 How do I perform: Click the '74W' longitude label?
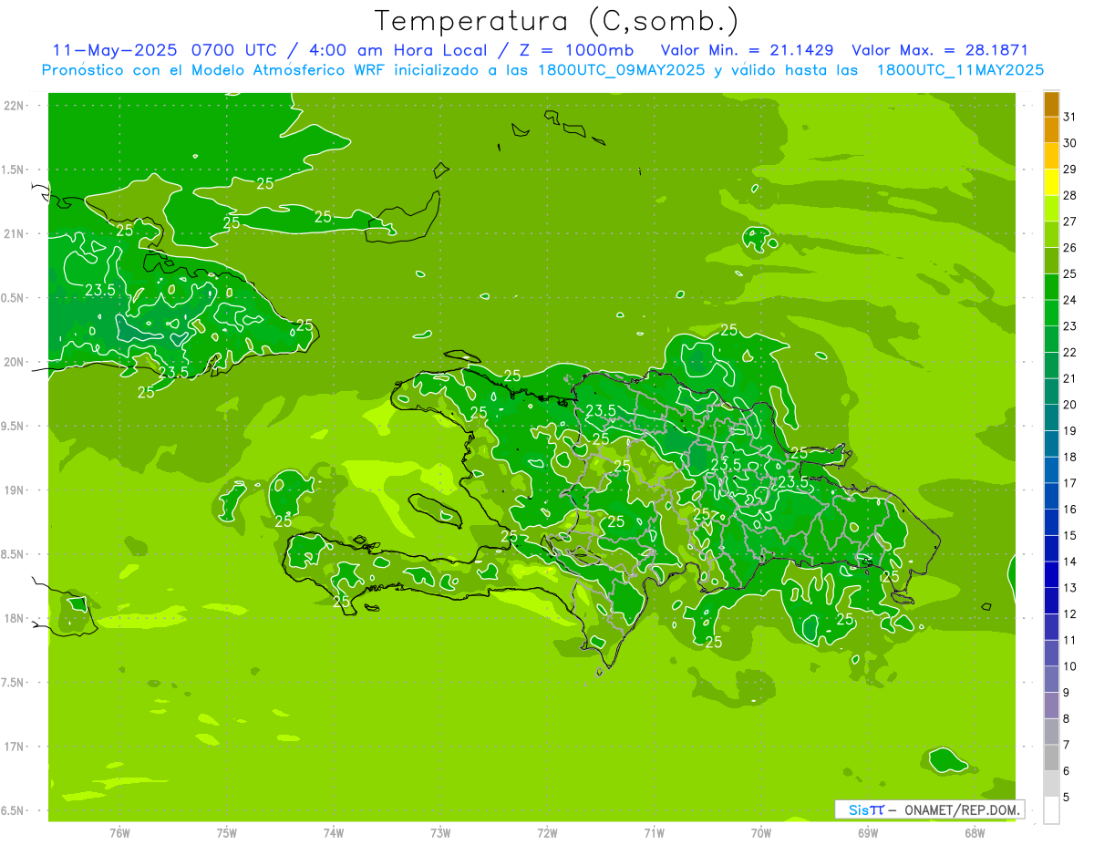[x=334, y=832]
